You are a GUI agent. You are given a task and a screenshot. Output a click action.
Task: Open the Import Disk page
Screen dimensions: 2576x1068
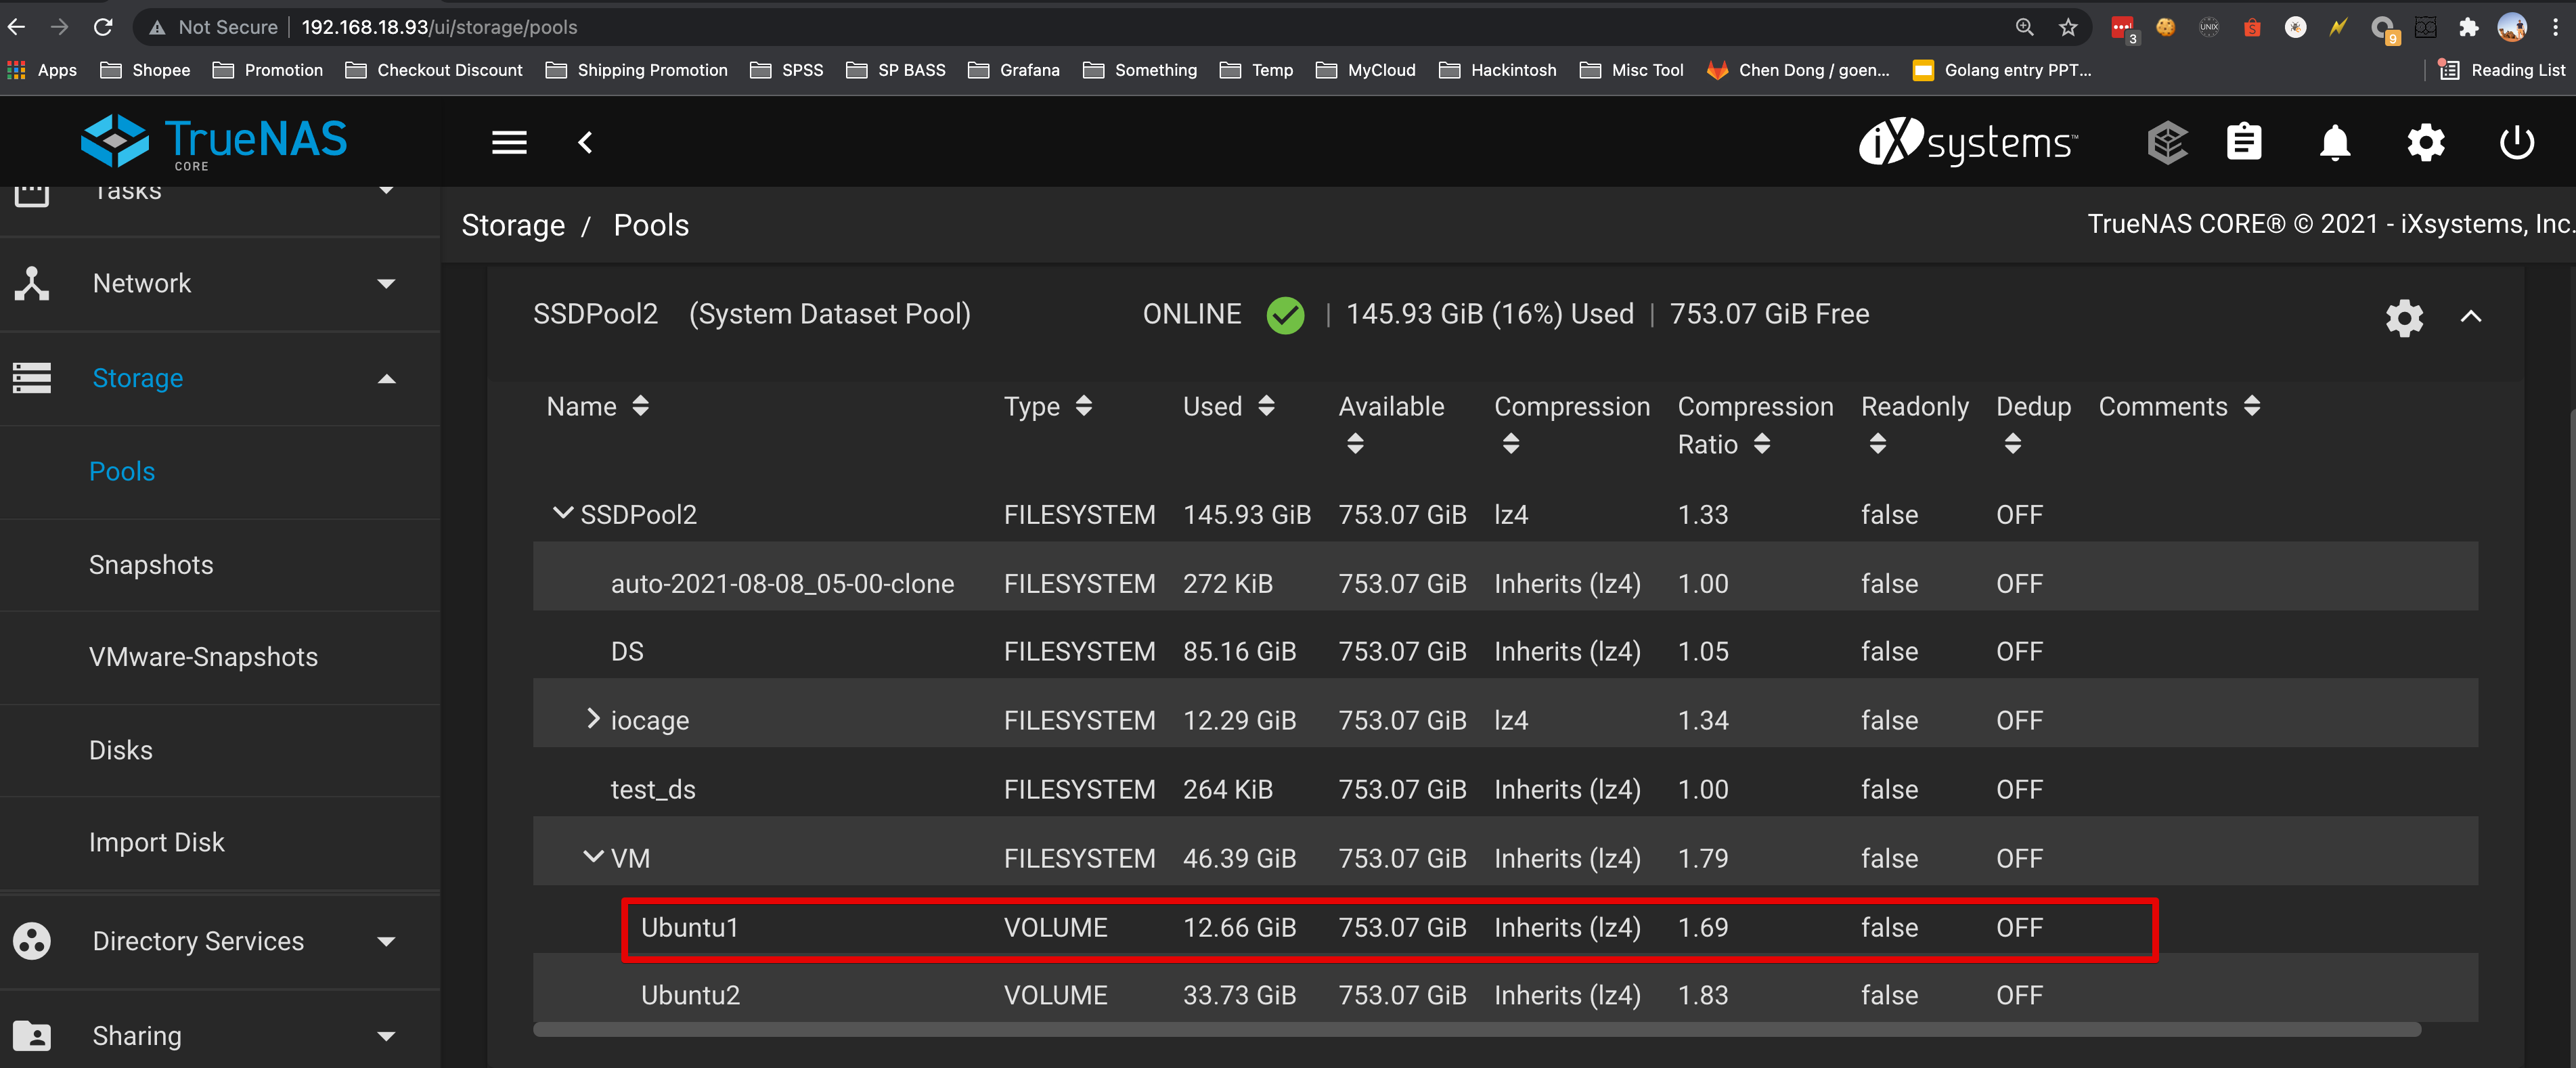pyautogui.click(x=156, y=841)
